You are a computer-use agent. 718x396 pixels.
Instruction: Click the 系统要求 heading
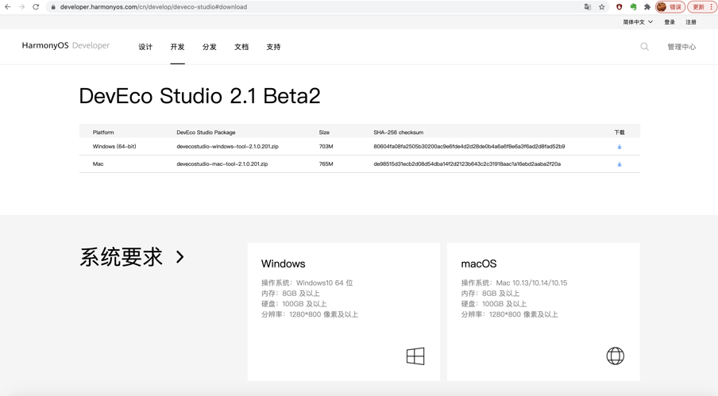coord(122,257)
